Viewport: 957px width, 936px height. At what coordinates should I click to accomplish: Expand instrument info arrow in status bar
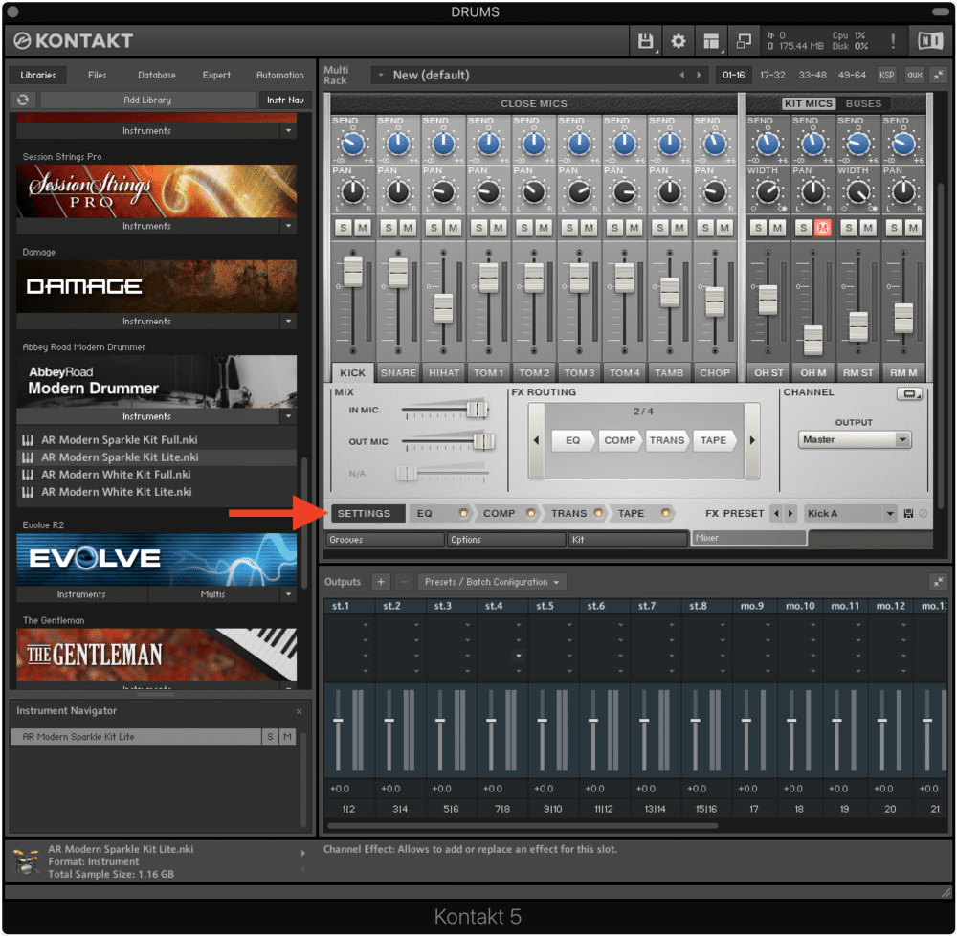(x=302, y=853)
